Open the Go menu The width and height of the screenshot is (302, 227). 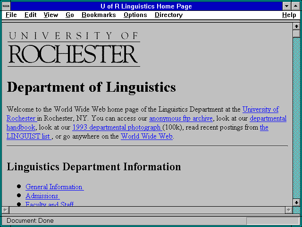70,15
